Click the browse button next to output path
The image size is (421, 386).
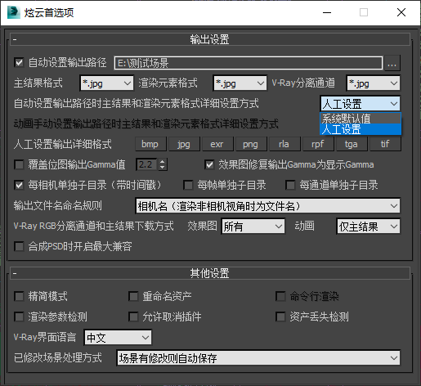coord(392,63)
